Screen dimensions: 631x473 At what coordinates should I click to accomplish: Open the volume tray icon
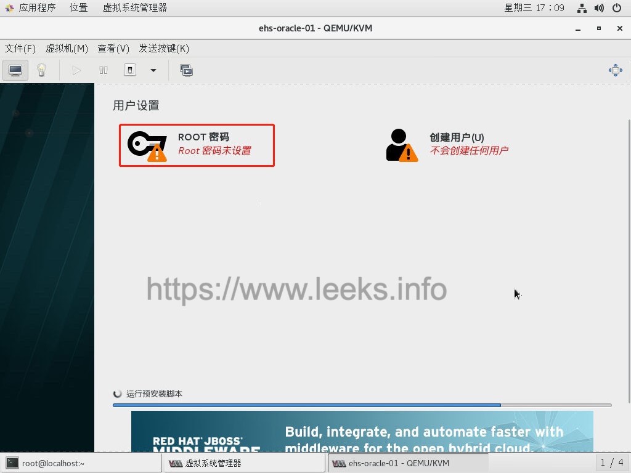pyautogui.click(x=599, y=7)
